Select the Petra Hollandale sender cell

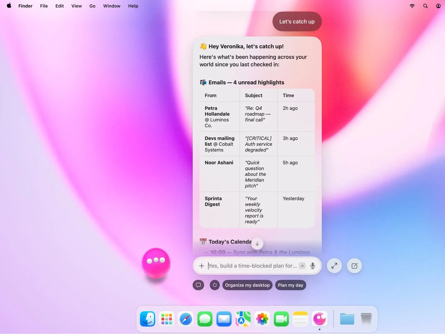(220, 117)
